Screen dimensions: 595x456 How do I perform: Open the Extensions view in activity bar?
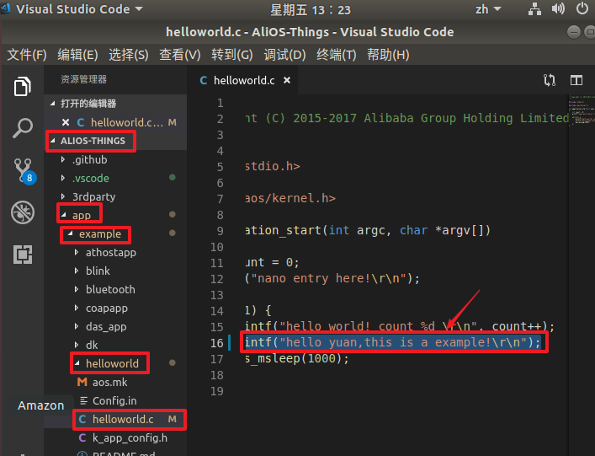tap(23, 255)
